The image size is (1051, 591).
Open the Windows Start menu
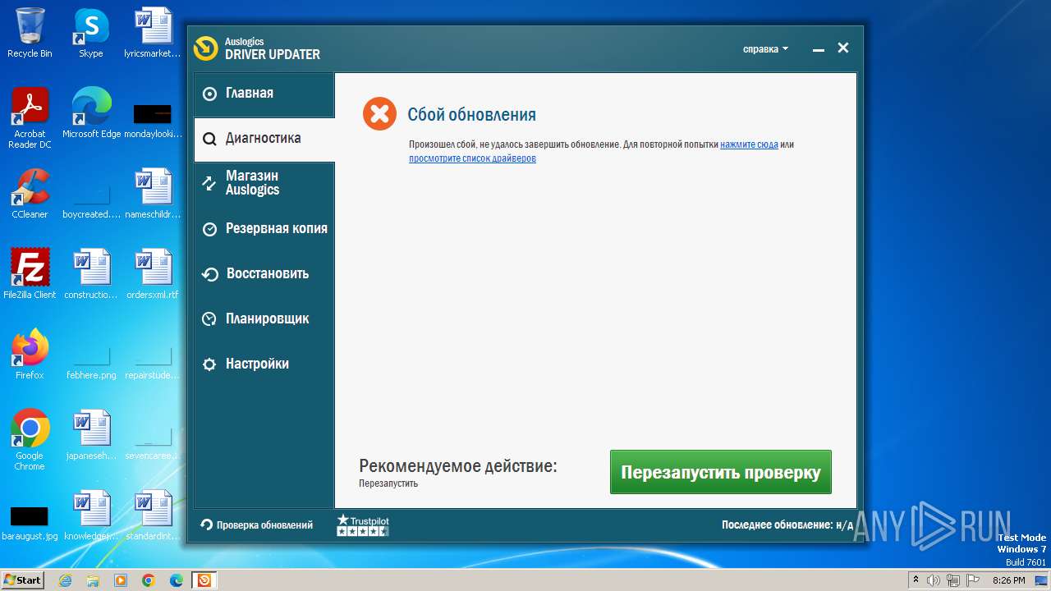(22, 580)
